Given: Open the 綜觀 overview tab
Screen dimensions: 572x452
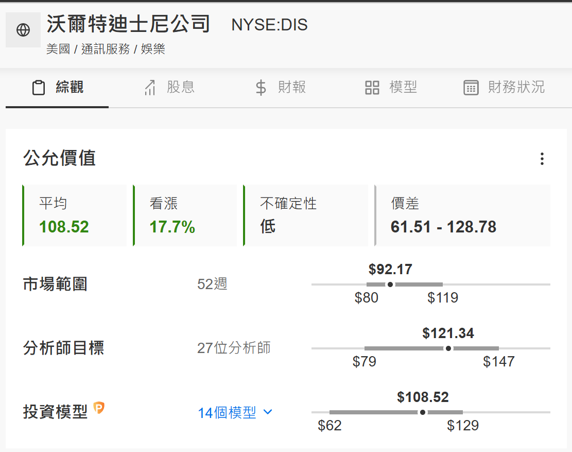Looking at the screenshot, I should tap(57, 88).
